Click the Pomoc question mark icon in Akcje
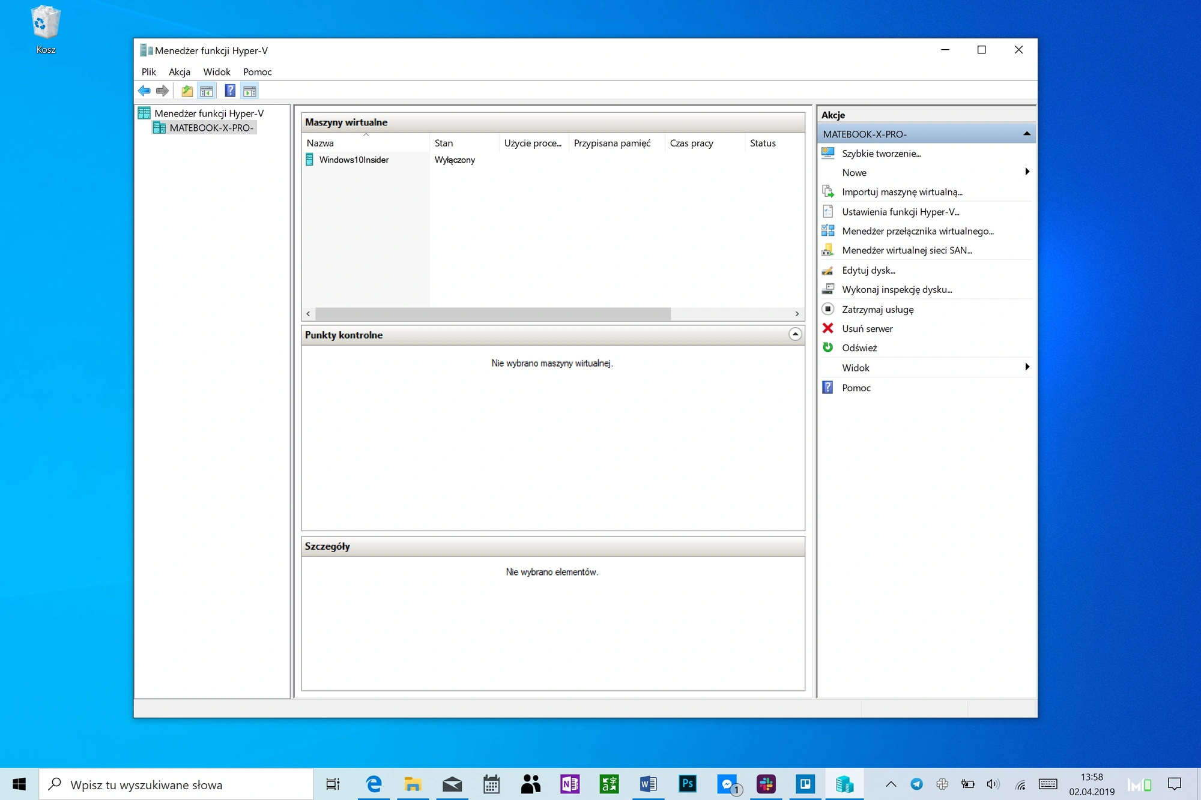The width and height of the screenshot is (1201, 800). [828, 387]
